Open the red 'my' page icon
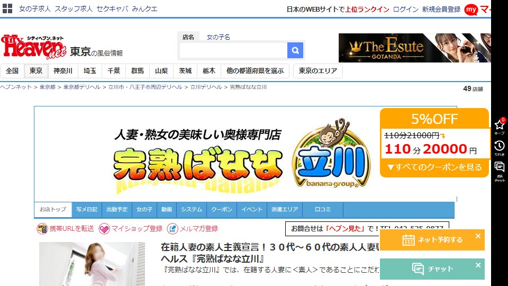This screenshot has height=286, width=508. [x=471, y=10]
